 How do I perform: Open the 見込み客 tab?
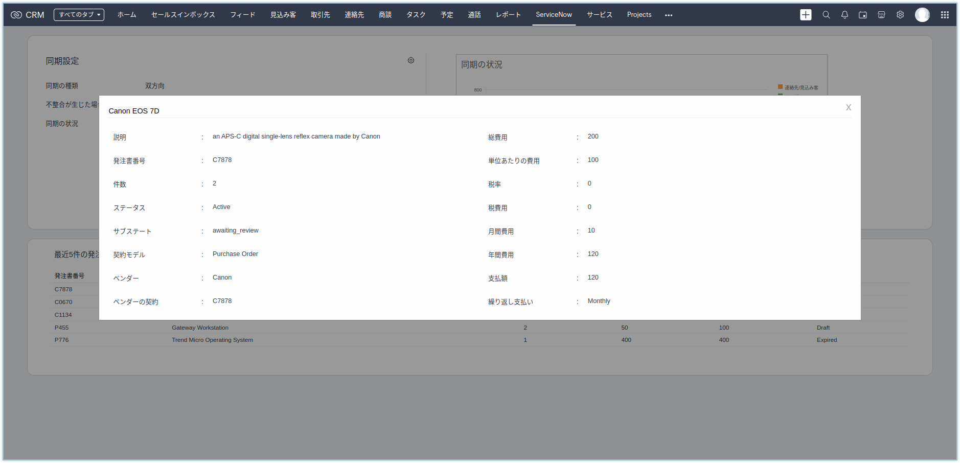(283, 15)
